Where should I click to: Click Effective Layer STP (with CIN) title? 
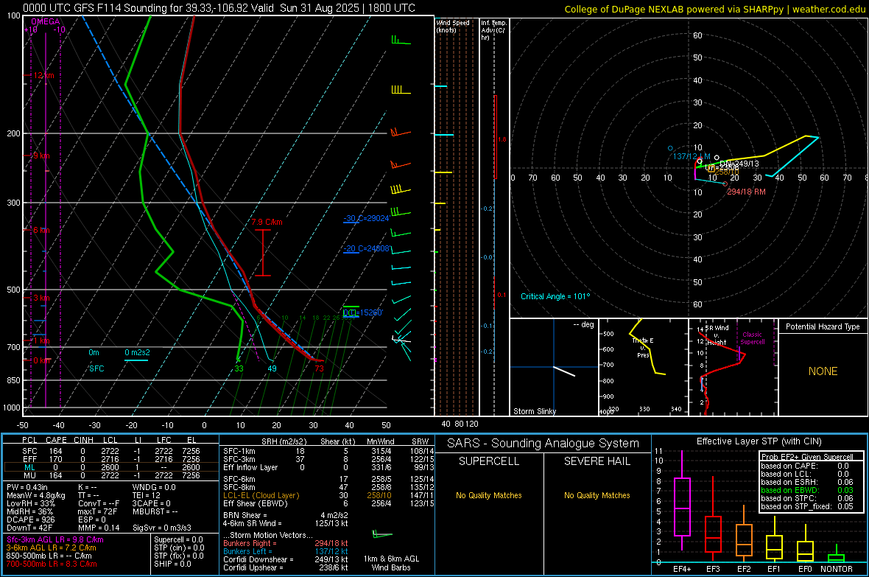pyautogui.click(x=759, y=441)
